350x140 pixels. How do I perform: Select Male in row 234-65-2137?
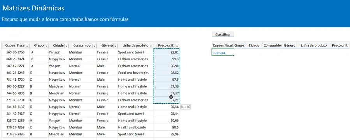click(107, 107)
